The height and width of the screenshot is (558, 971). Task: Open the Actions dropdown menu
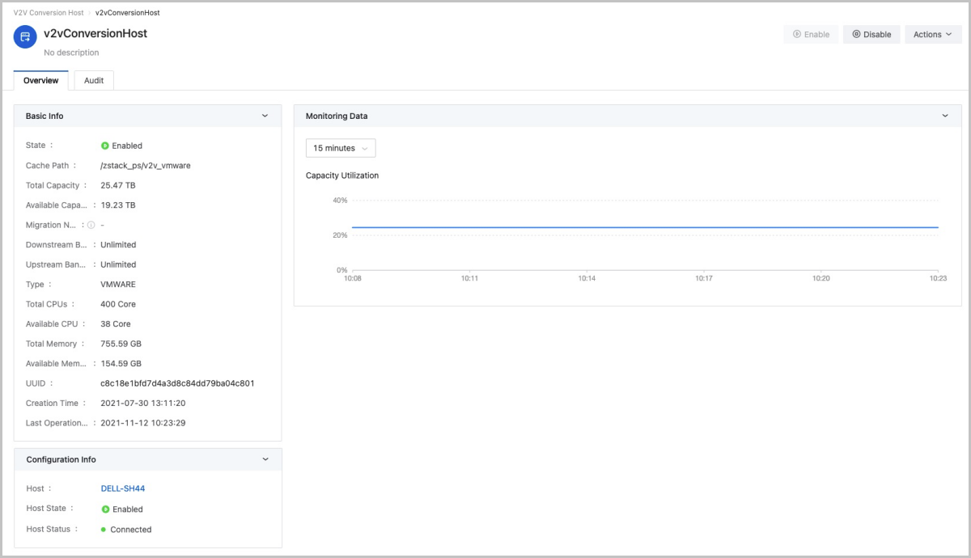pyautogui.click(x=932, y=35)
